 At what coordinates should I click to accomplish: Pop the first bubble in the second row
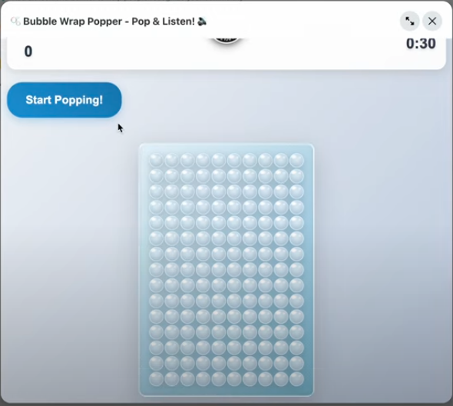coord(157,176)
